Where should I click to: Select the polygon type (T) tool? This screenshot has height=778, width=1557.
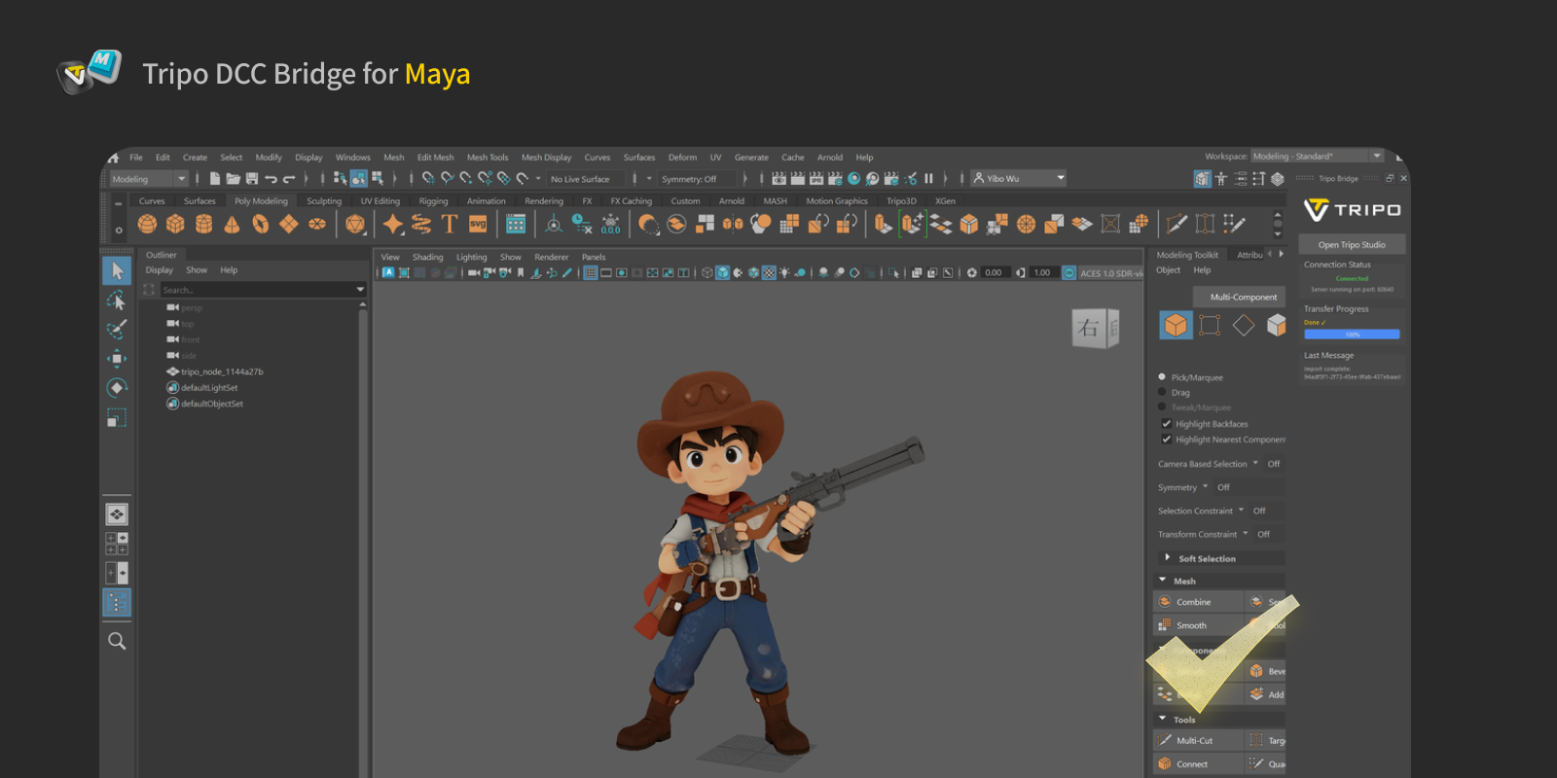pyautogui.click(x=449, y=225)
